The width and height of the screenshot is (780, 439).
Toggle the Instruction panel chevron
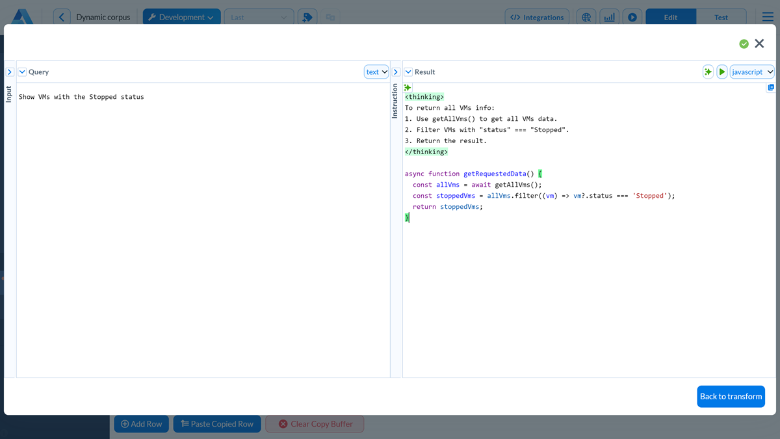[396, 72]
